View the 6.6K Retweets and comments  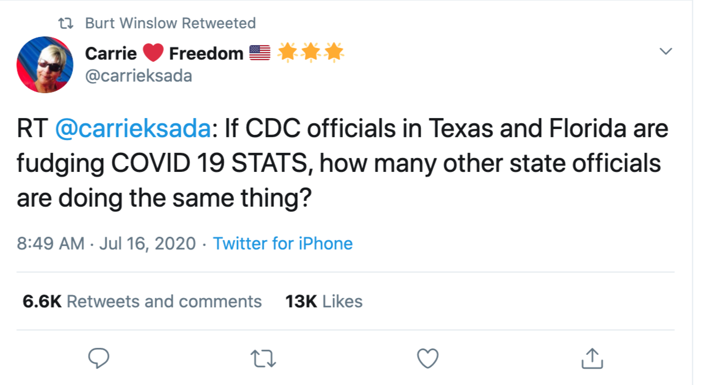coord(142,302)
